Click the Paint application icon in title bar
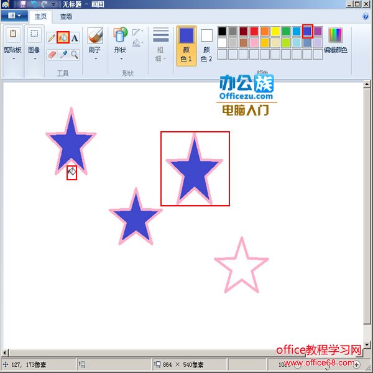 tap(6, 4)
